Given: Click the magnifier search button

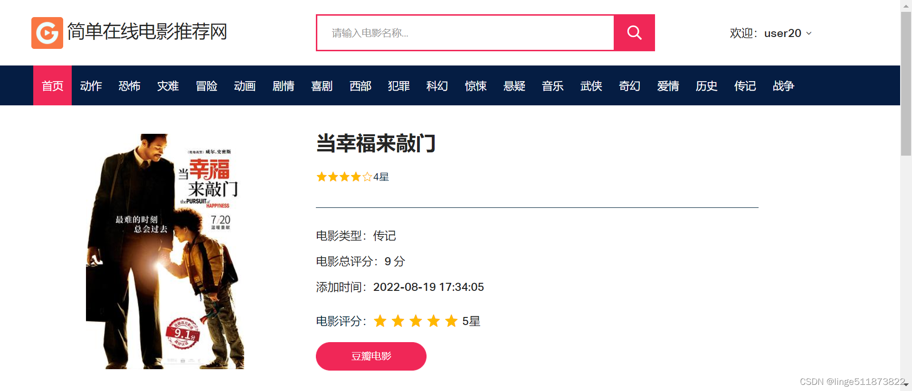Looking at the screenshot, I should (x=634, y=33).
